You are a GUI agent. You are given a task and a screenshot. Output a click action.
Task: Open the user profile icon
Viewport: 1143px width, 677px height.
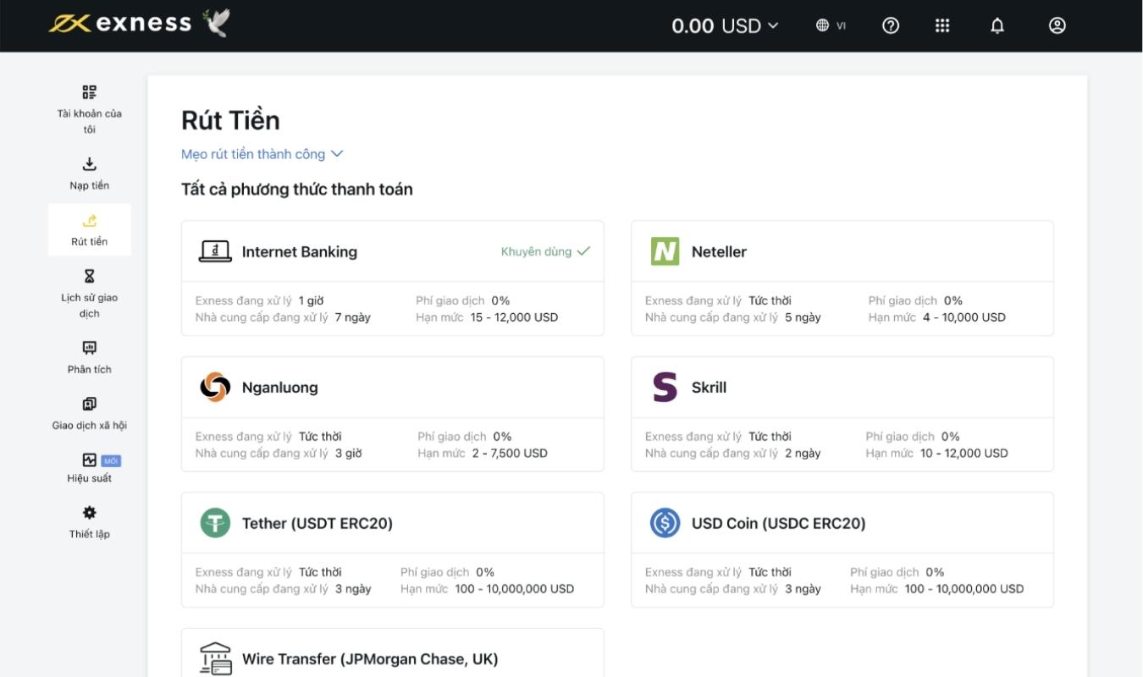(x=1057, y=25)
